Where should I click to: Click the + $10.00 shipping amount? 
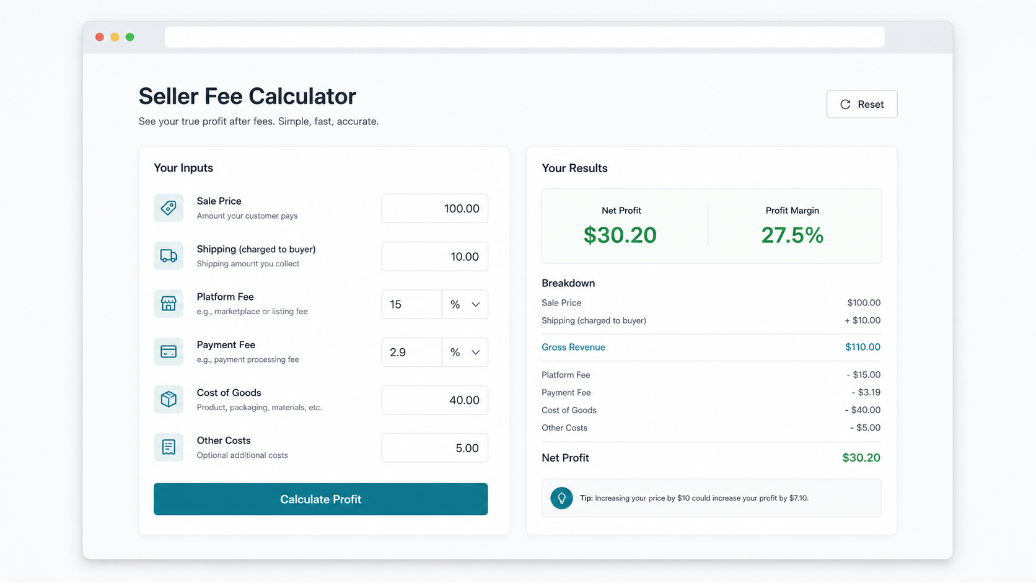pyautogui.click(x=863, y=320)
